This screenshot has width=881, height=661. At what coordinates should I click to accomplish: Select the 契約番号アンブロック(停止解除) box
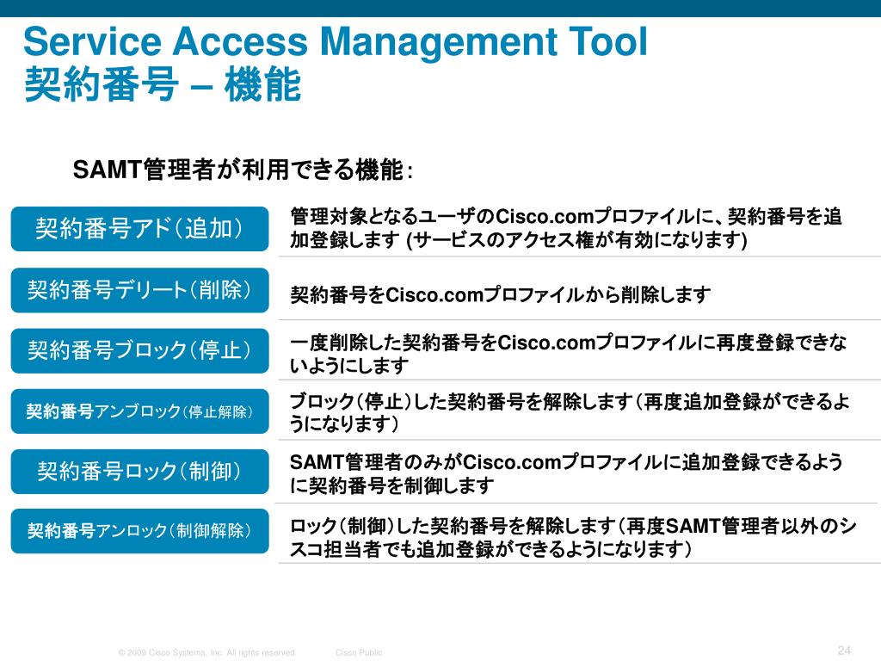click(x=140, y=411)
